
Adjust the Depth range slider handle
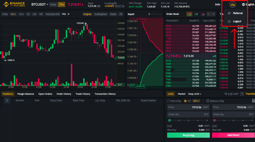click(x=149, y=14)
